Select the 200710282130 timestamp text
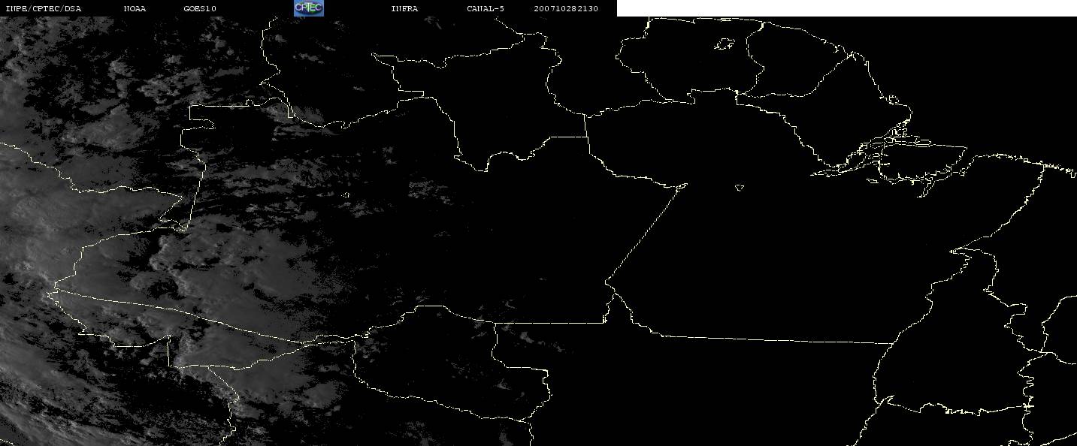Screen dimensions: 1077x446 [566, 9]
